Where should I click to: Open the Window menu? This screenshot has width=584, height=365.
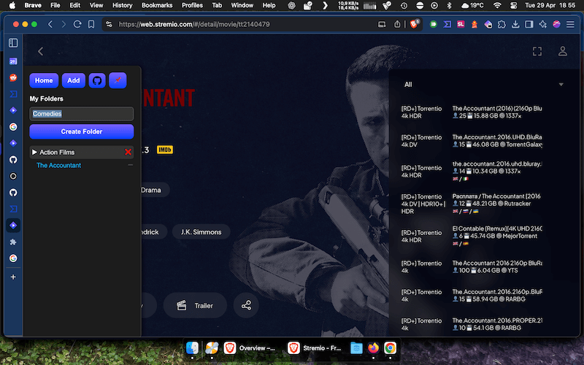(x=242, y=5)
